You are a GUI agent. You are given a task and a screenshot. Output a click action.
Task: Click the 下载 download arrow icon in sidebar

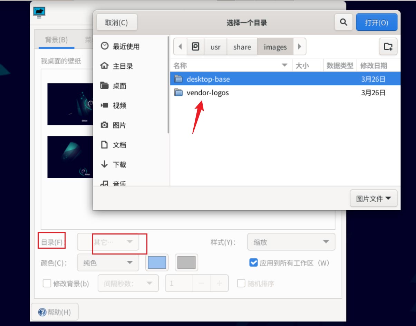104,164
